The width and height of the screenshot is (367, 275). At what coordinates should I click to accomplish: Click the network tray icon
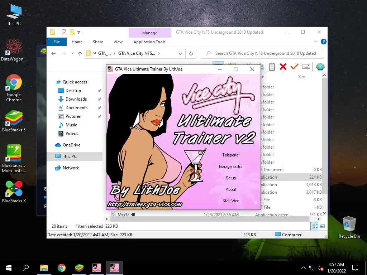(312, 268)
